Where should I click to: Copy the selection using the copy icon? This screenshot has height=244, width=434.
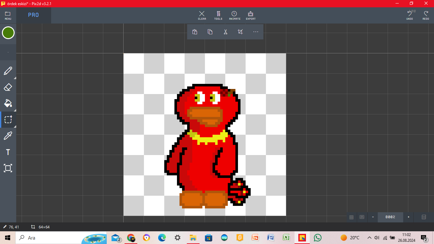click(210, 32)
